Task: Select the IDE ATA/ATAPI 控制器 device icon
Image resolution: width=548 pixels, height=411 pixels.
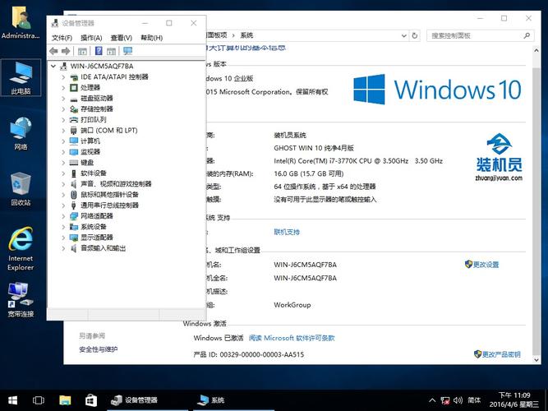Action: pos(74,77)
